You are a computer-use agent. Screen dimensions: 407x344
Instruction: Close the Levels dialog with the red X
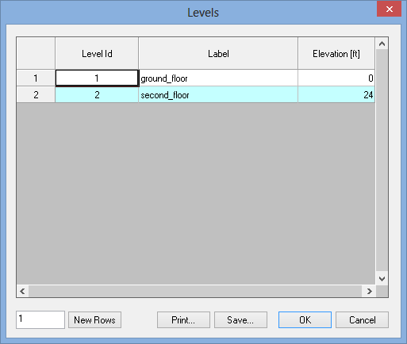pos(389,10)
